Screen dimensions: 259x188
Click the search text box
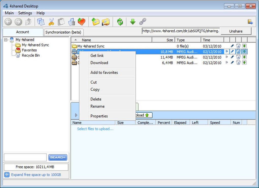click(x=25, y=157)
